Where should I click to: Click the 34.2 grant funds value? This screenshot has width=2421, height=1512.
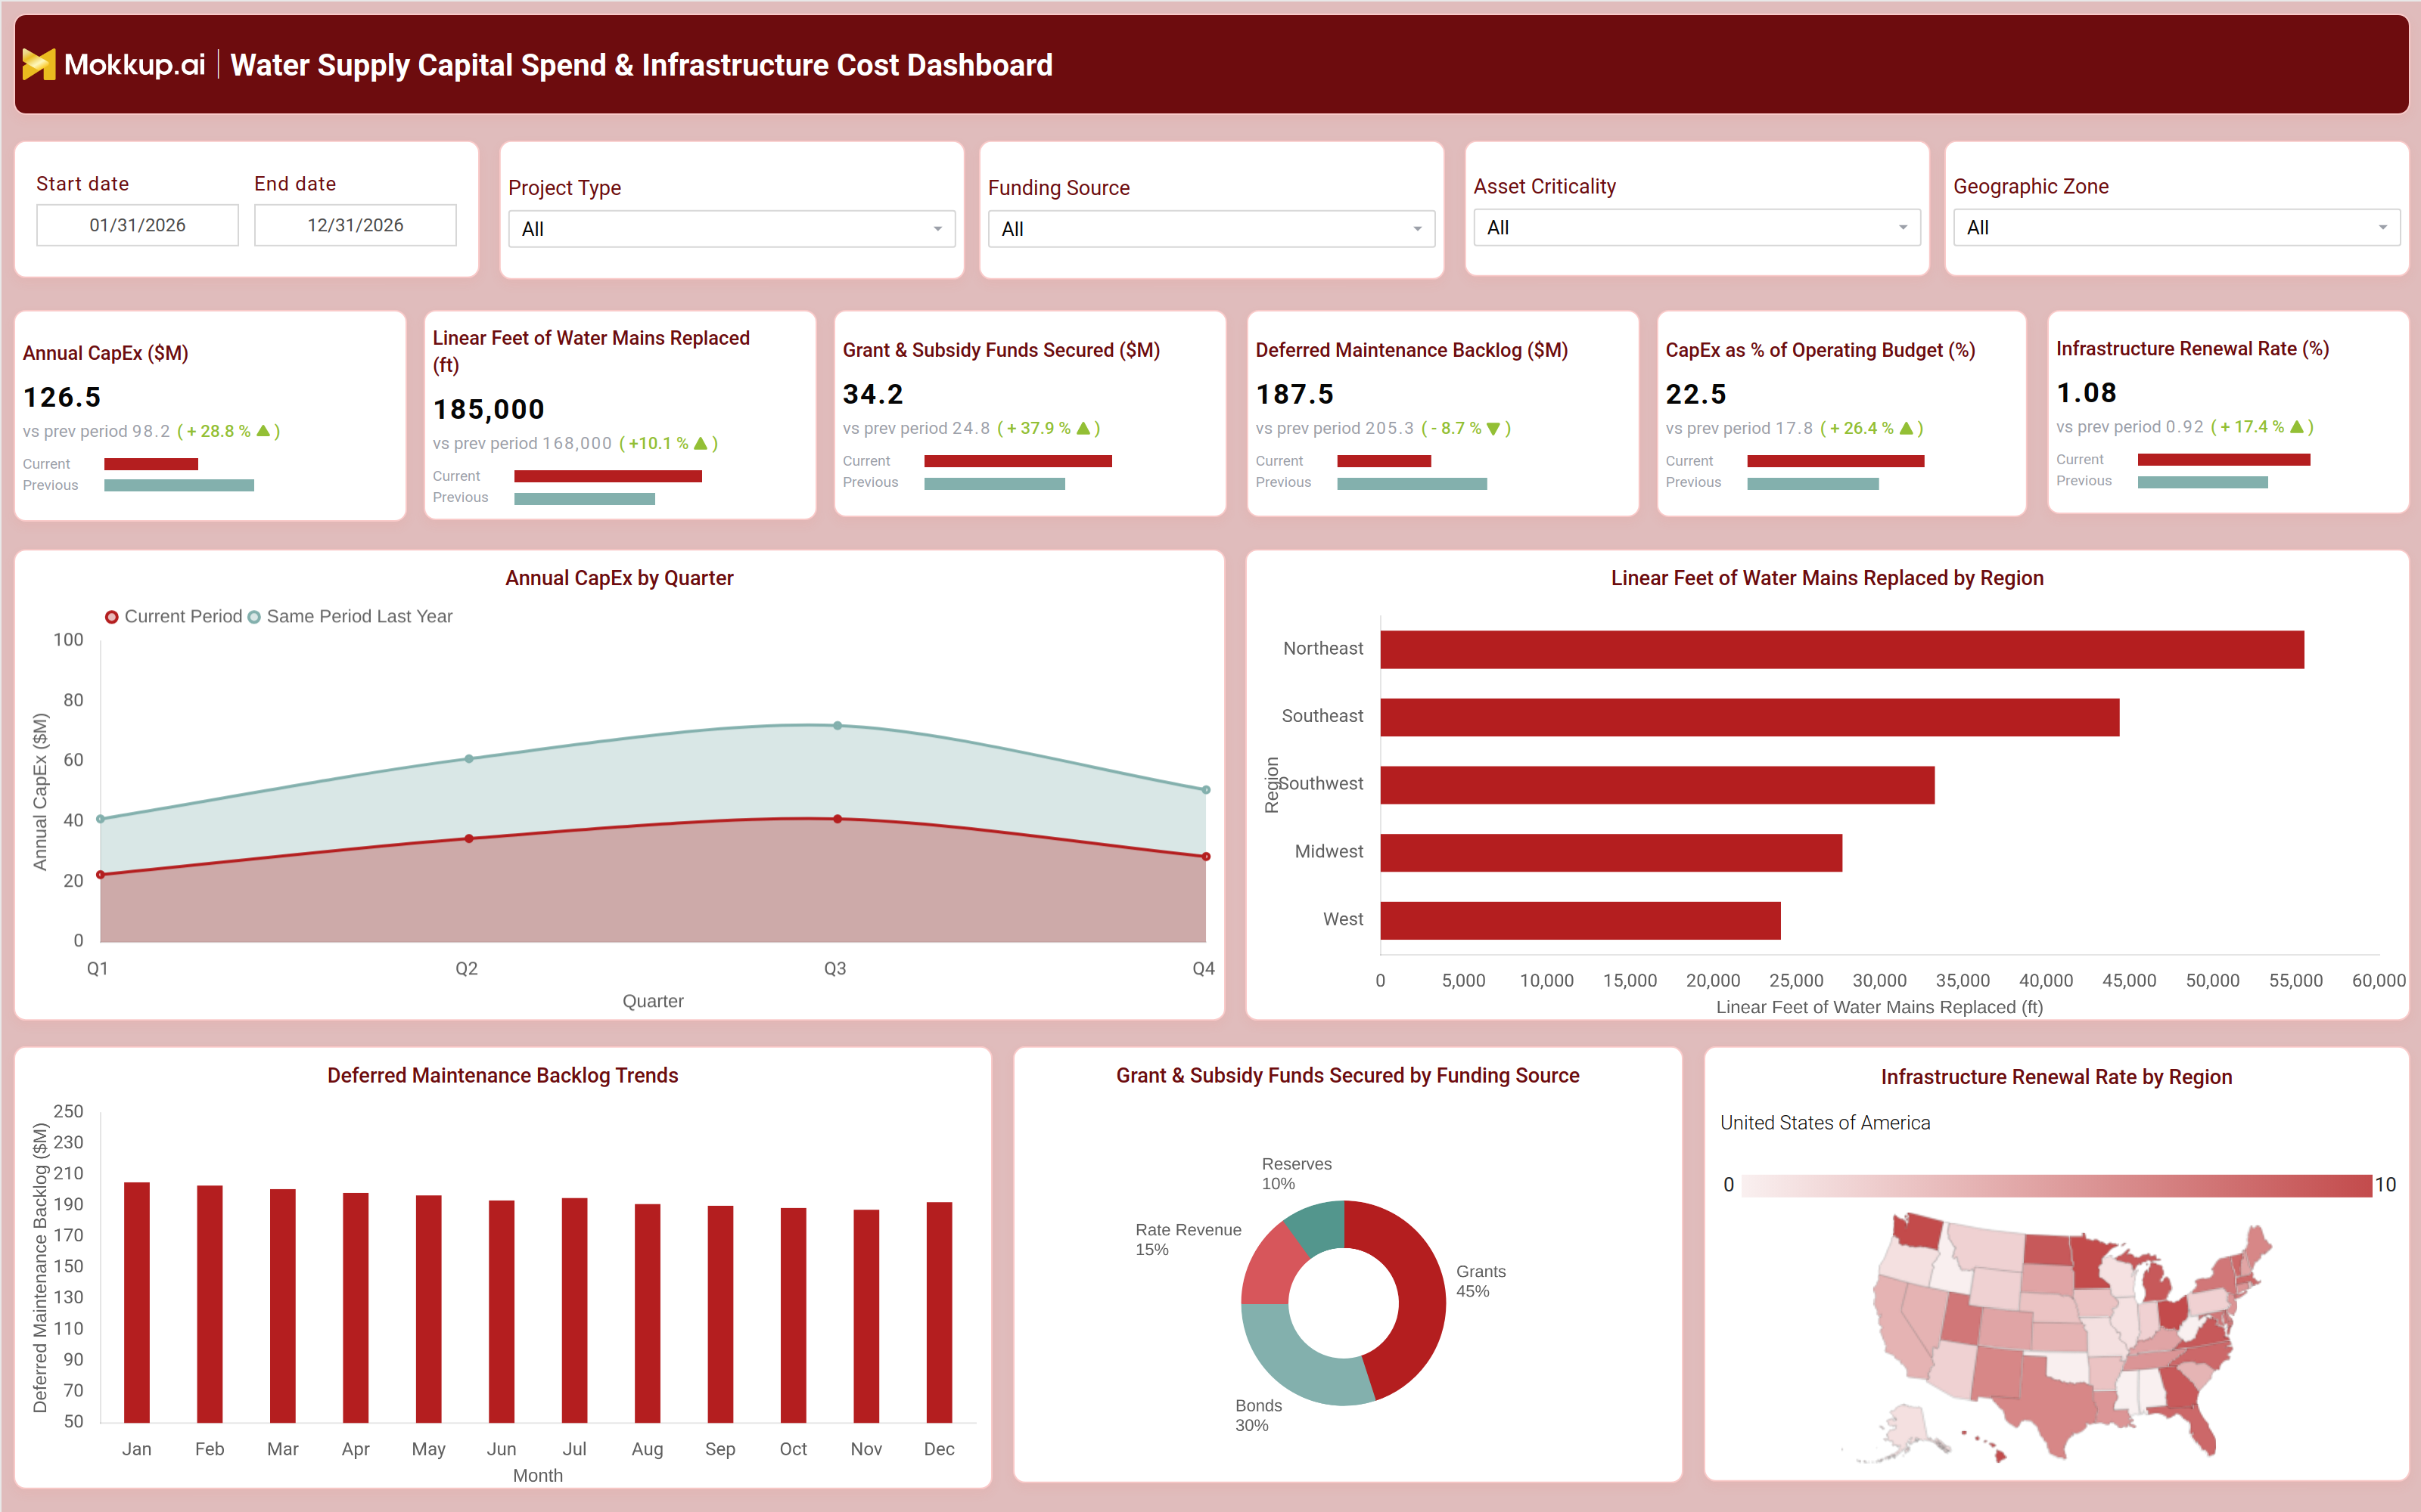(x=872, y=394)
